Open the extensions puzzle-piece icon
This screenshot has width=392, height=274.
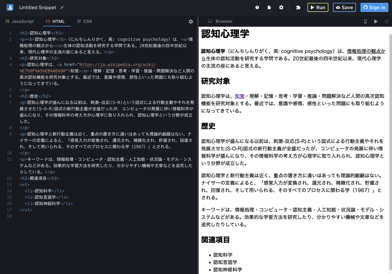pyautogui.click(x=298, y=7)
